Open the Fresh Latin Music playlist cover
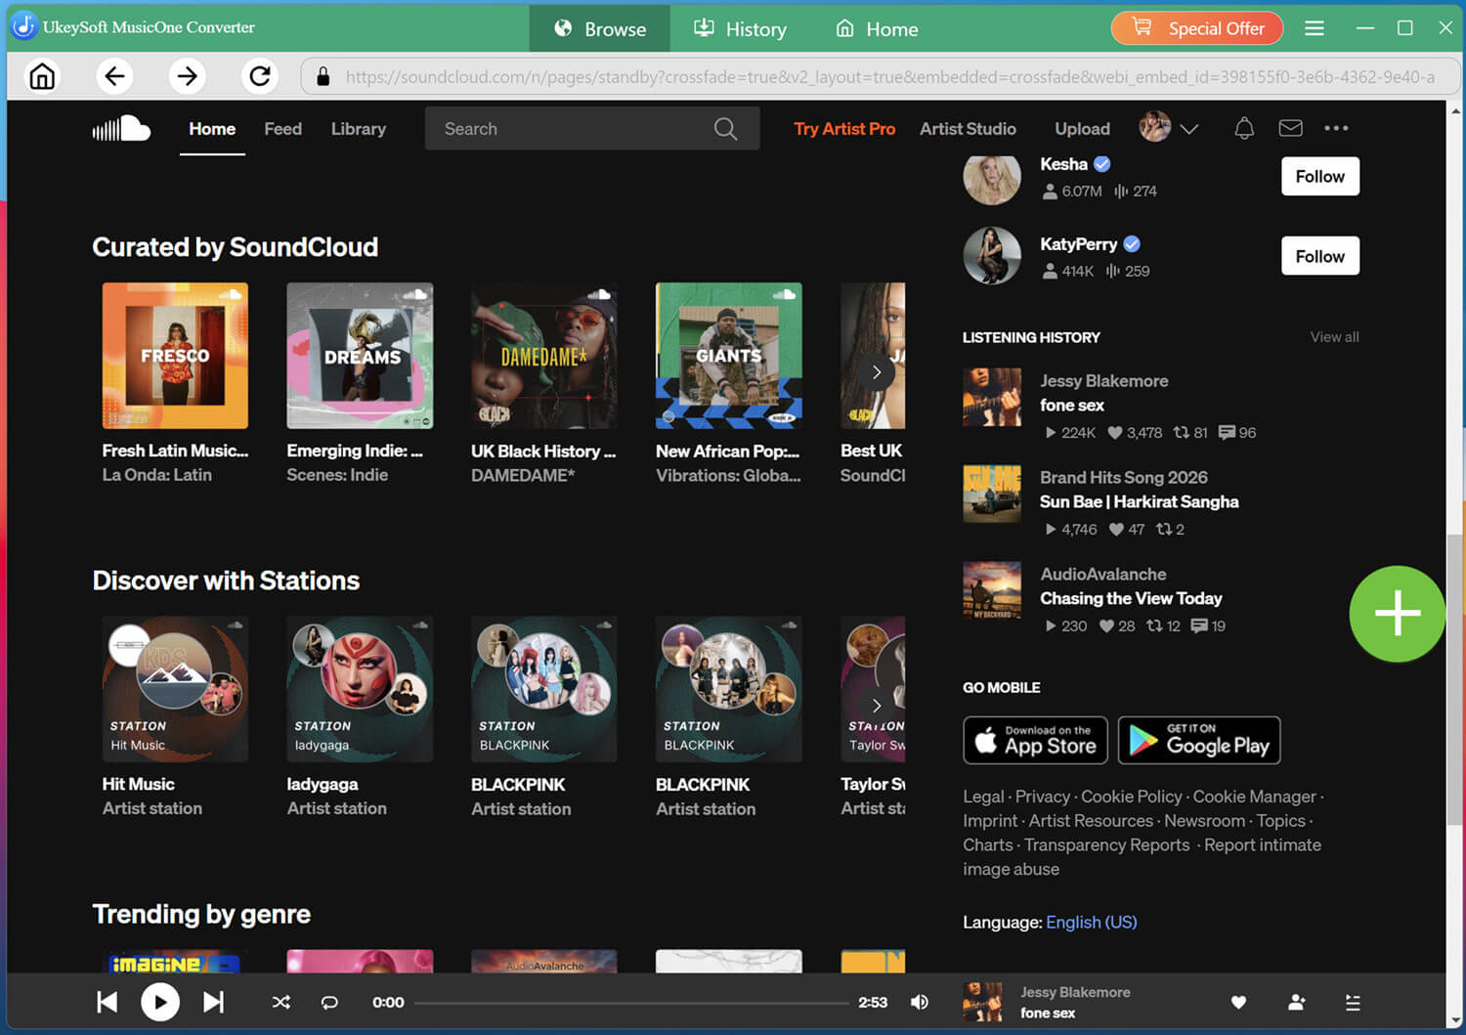 click(x=175, y=356)
